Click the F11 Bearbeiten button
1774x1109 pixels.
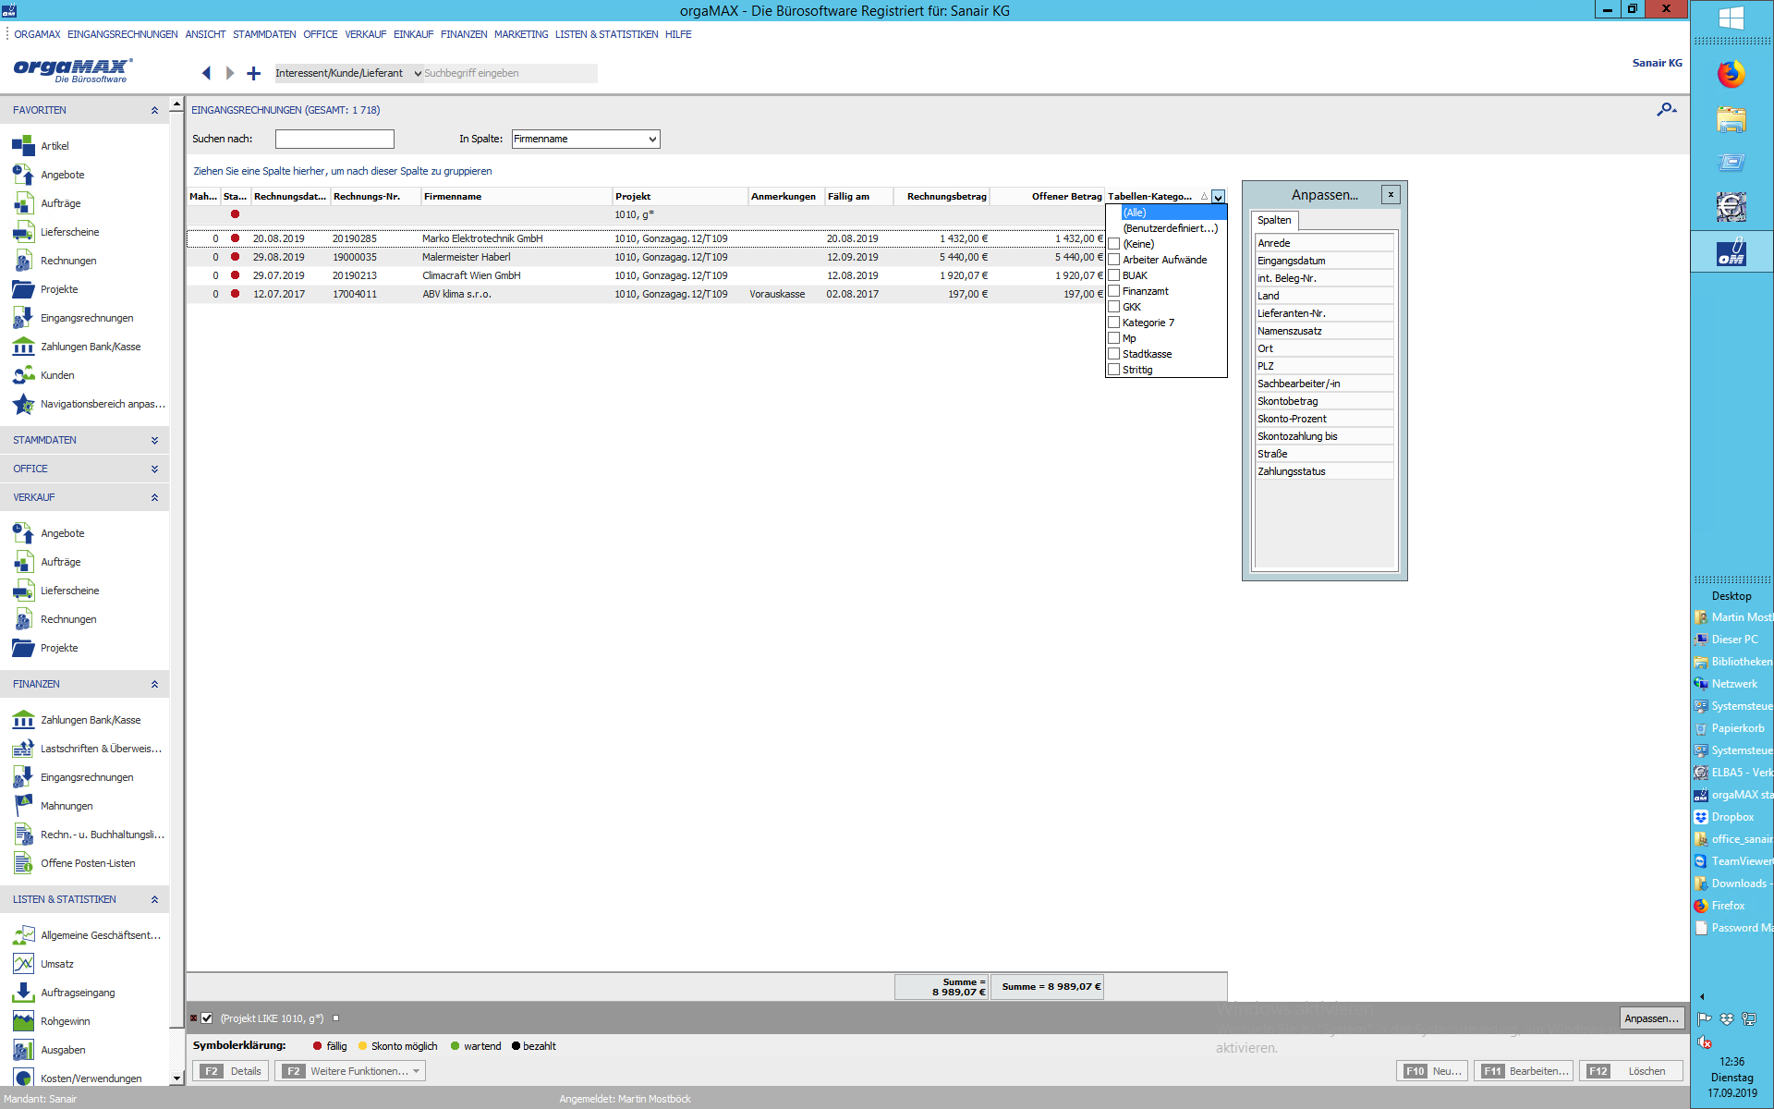(x=1525, y=1071)
